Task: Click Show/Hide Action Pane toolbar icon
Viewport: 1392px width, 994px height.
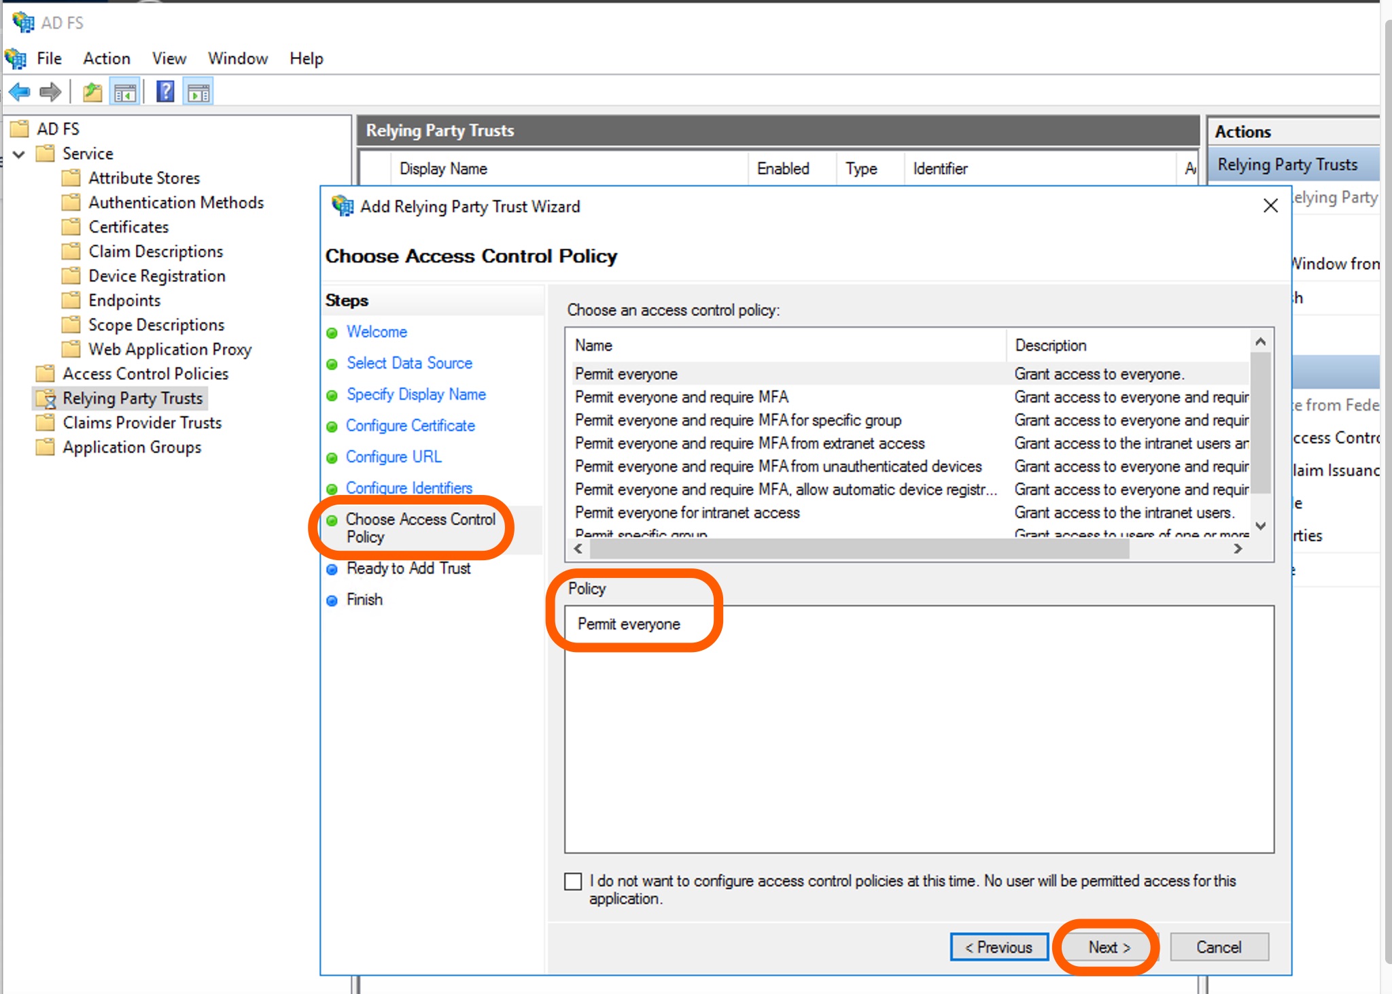Action: point(198,92)
